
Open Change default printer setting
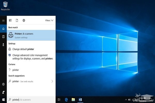[x=23, y=49]
